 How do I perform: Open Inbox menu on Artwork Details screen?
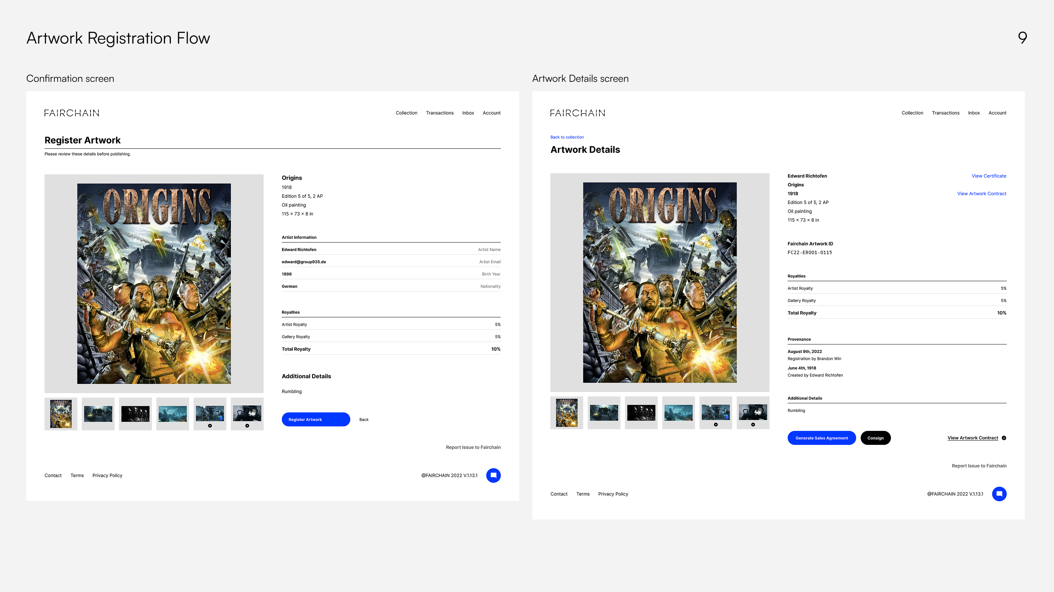coord(974,113)
